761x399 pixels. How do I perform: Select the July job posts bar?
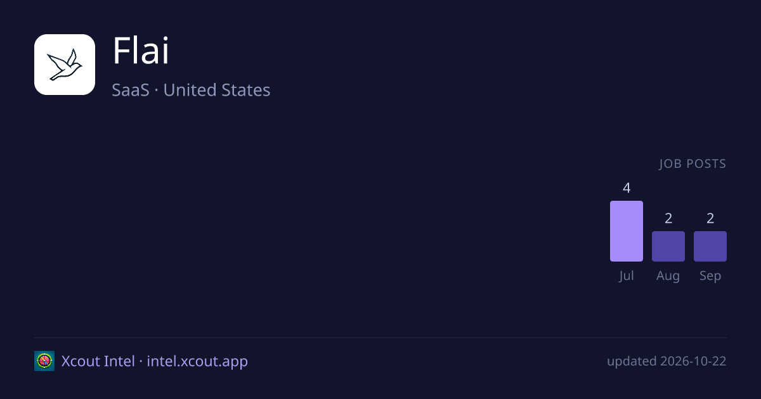[627, 231]
